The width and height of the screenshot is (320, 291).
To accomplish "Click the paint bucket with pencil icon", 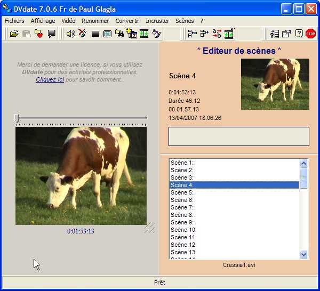I will 156,34.
